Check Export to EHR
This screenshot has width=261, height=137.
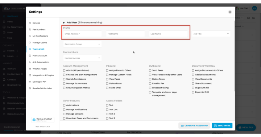193,92
